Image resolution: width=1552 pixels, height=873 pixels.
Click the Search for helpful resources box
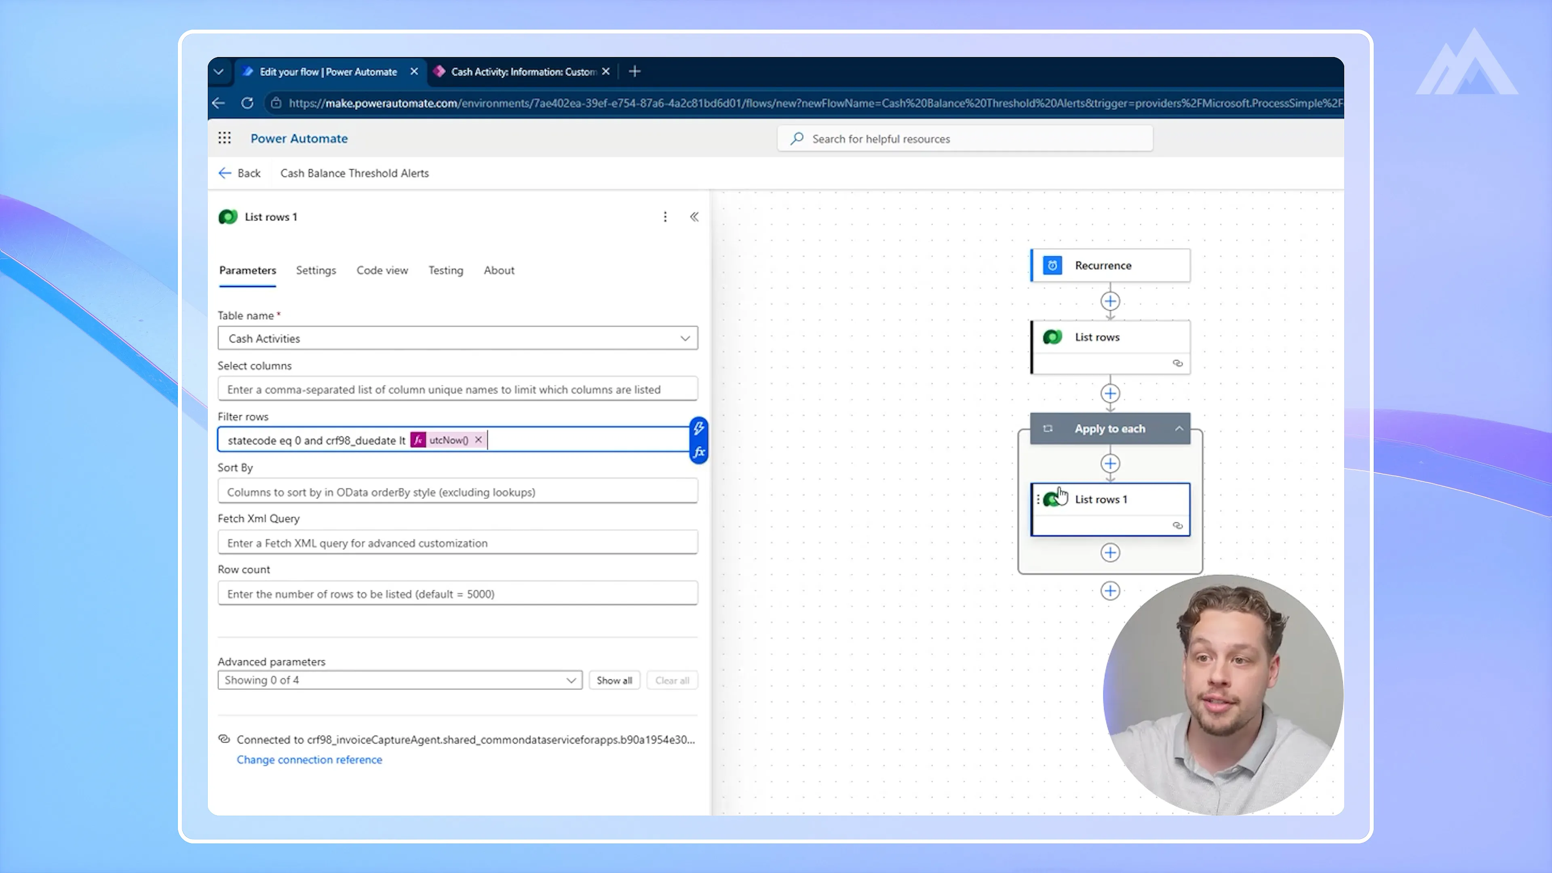[x=965, y=139]
